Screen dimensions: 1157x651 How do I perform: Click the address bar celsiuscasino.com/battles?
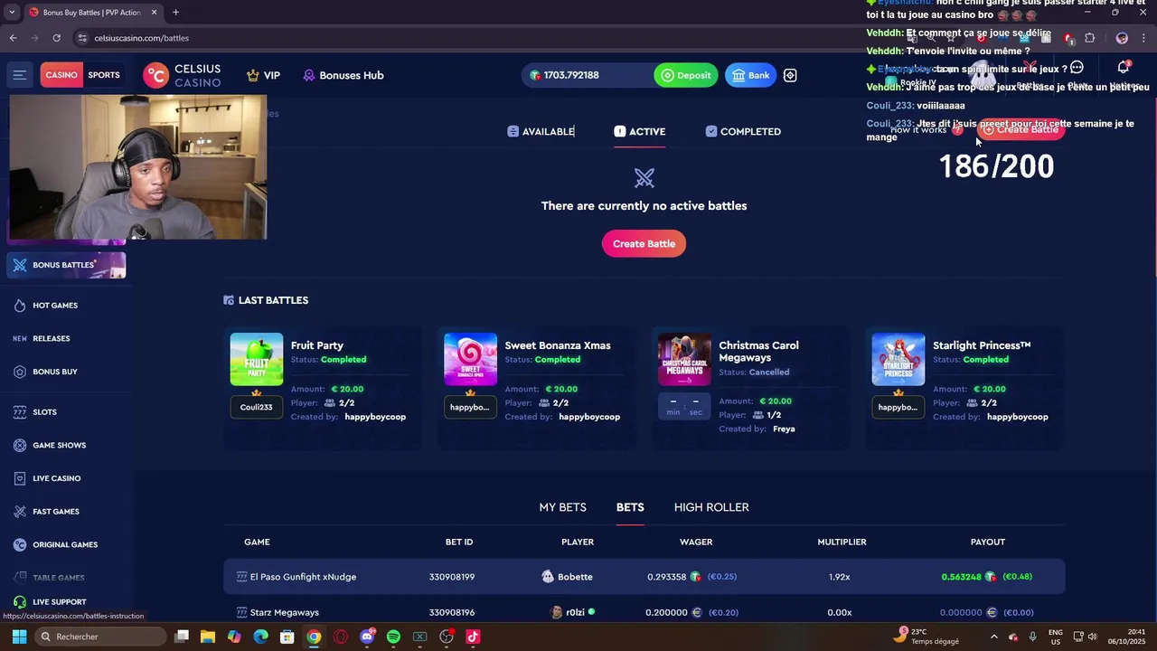tap(142, 38)
